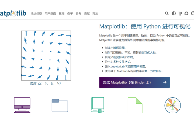Click the Matplotlib logo in the header
The image size is (194, 121).
pos(13,13)
